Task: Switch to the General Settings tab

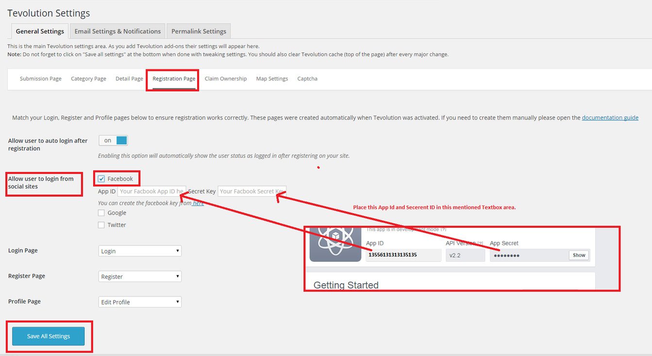Action: point(40,31)
